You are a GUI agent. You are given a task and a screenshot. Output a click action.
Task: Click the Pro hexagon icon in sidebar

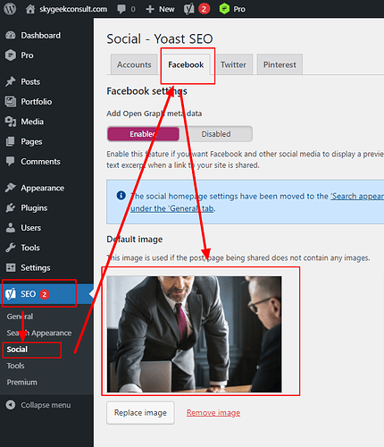11,55
